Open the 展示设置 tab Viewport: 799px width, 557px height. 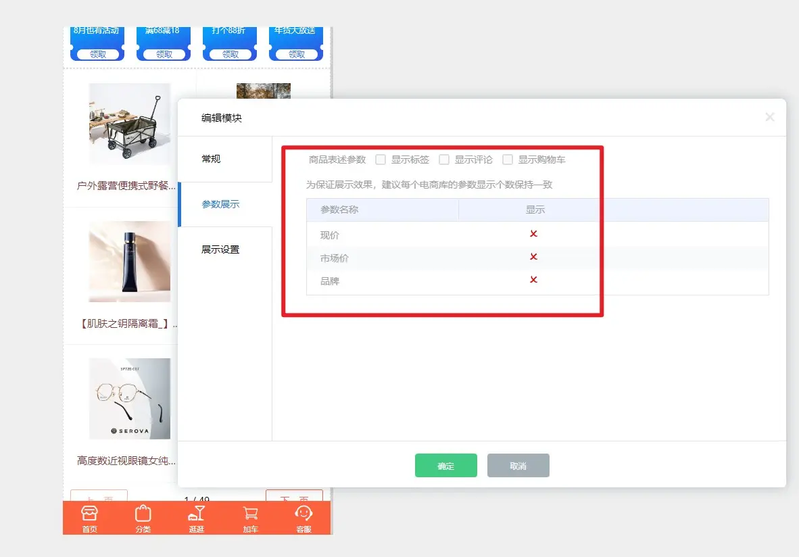(x=220, y=249)
